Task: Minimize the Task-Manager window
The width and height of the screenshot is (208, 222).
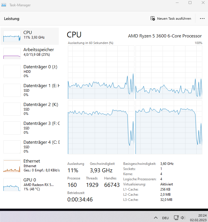Action: [177, 3]
